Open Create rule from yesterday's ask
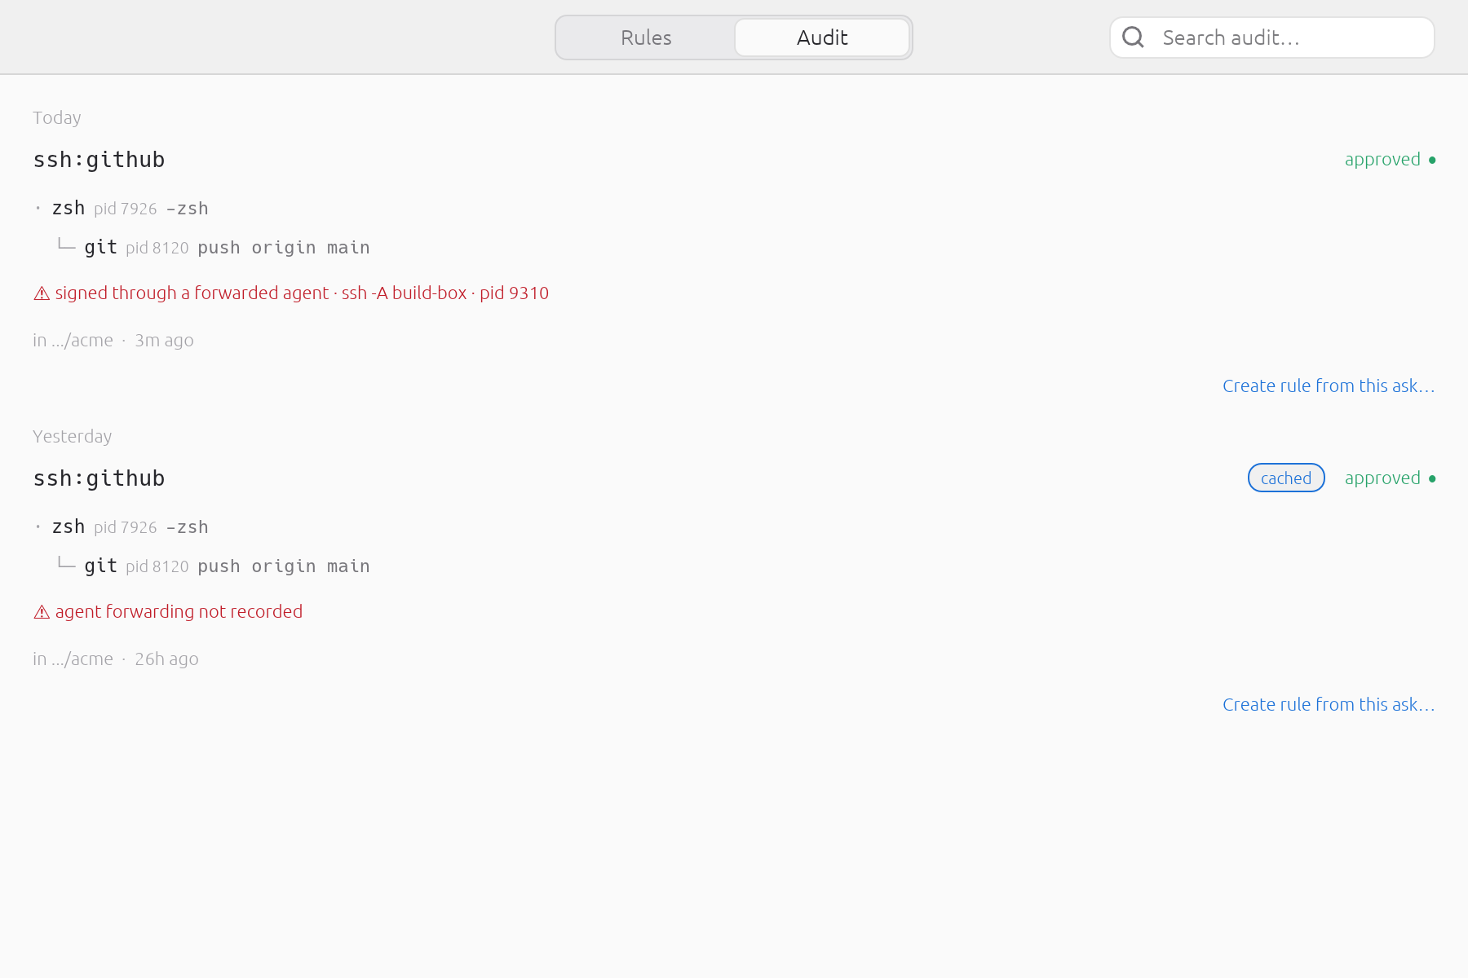 1329,704
